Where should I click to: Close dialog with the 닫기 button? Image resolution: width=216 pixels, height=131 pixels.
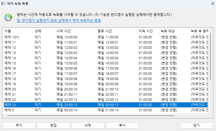point(196,125)
